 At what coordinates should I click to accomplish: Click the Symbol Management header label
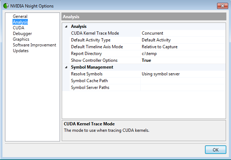[x=92, y=67]
